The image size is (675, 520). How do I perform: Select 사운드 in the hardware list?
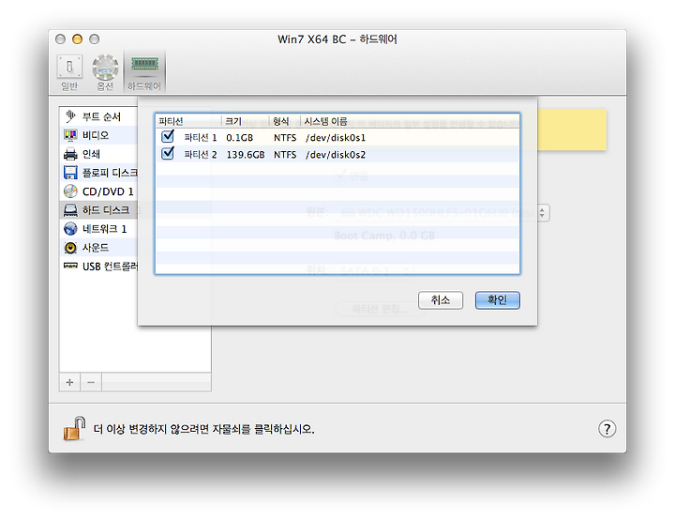click(x=98, y=248)
